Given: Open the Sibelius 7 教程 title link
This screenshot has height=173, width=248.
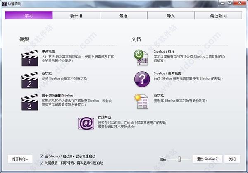Looking at the screenshot, I should [164, 51].
